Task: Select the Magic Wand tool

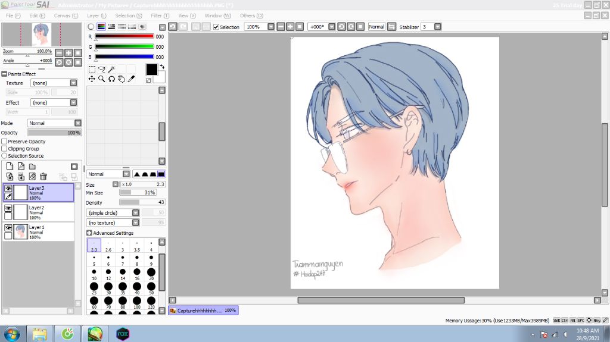Action: [x=111, y=69]
